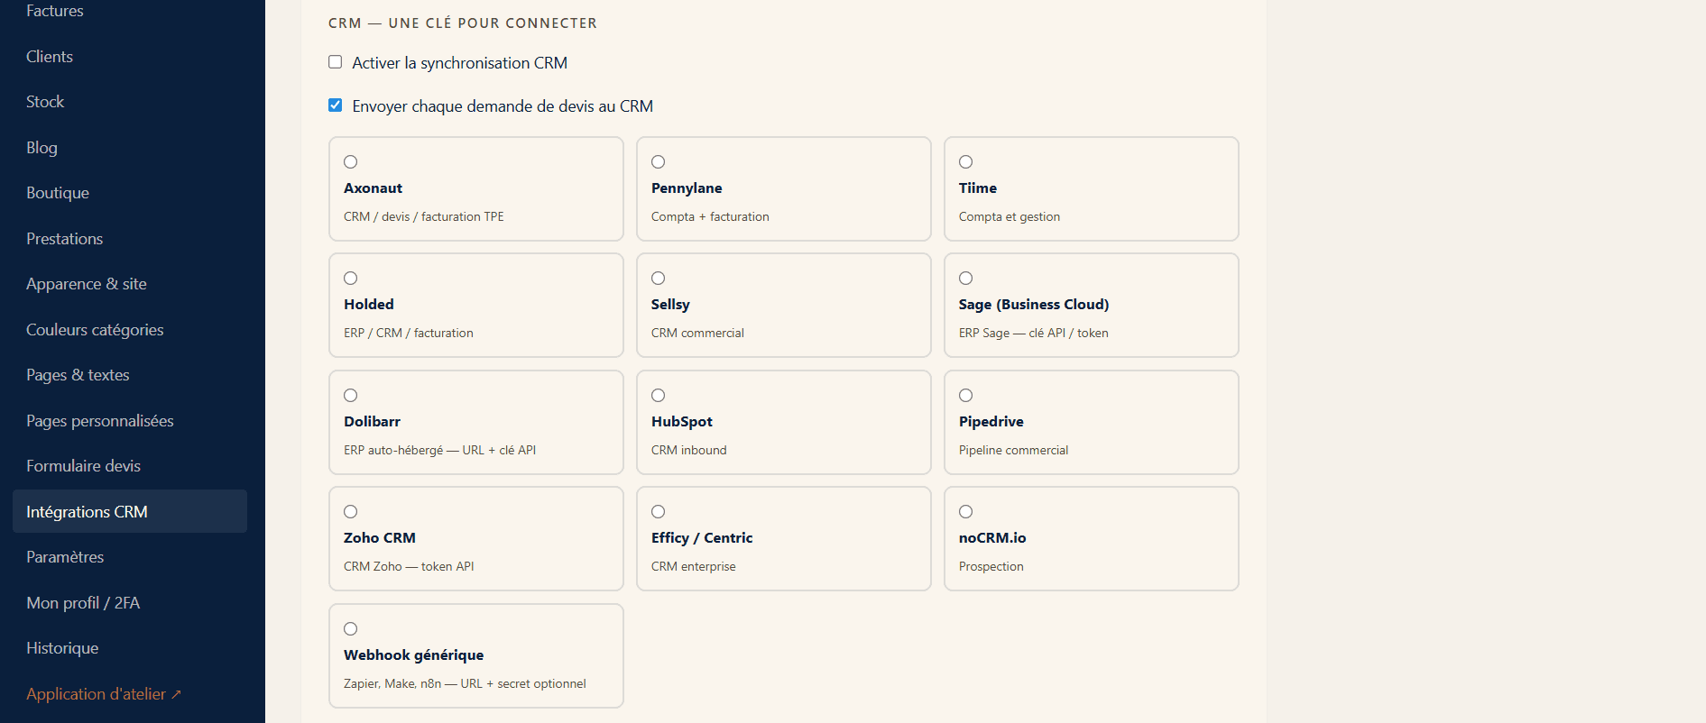Viewport: 1706px width, 723px height.
Task: Enable the "Activer la synchronisation CRM" checkbox
Action: tap(336, 62)
